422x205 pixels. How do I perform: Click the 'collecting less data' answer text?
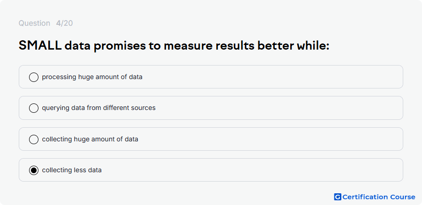click(x=72, y=170)
